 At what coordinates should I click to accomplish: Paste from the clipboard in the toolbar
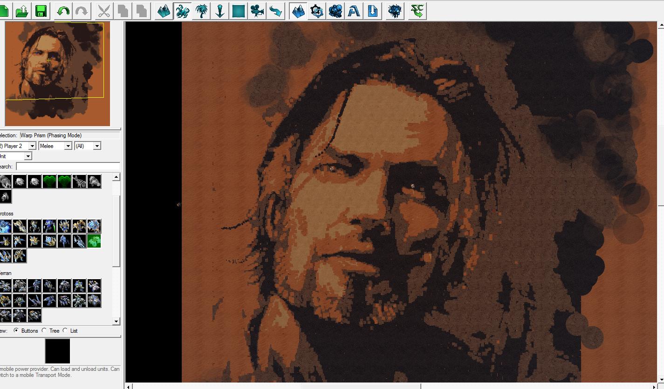coord(141,11)
